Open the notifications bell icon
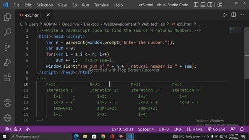Image resolution: width=249 pixels, height=140 pixels. pyautogui.click(x=242, y=129)
